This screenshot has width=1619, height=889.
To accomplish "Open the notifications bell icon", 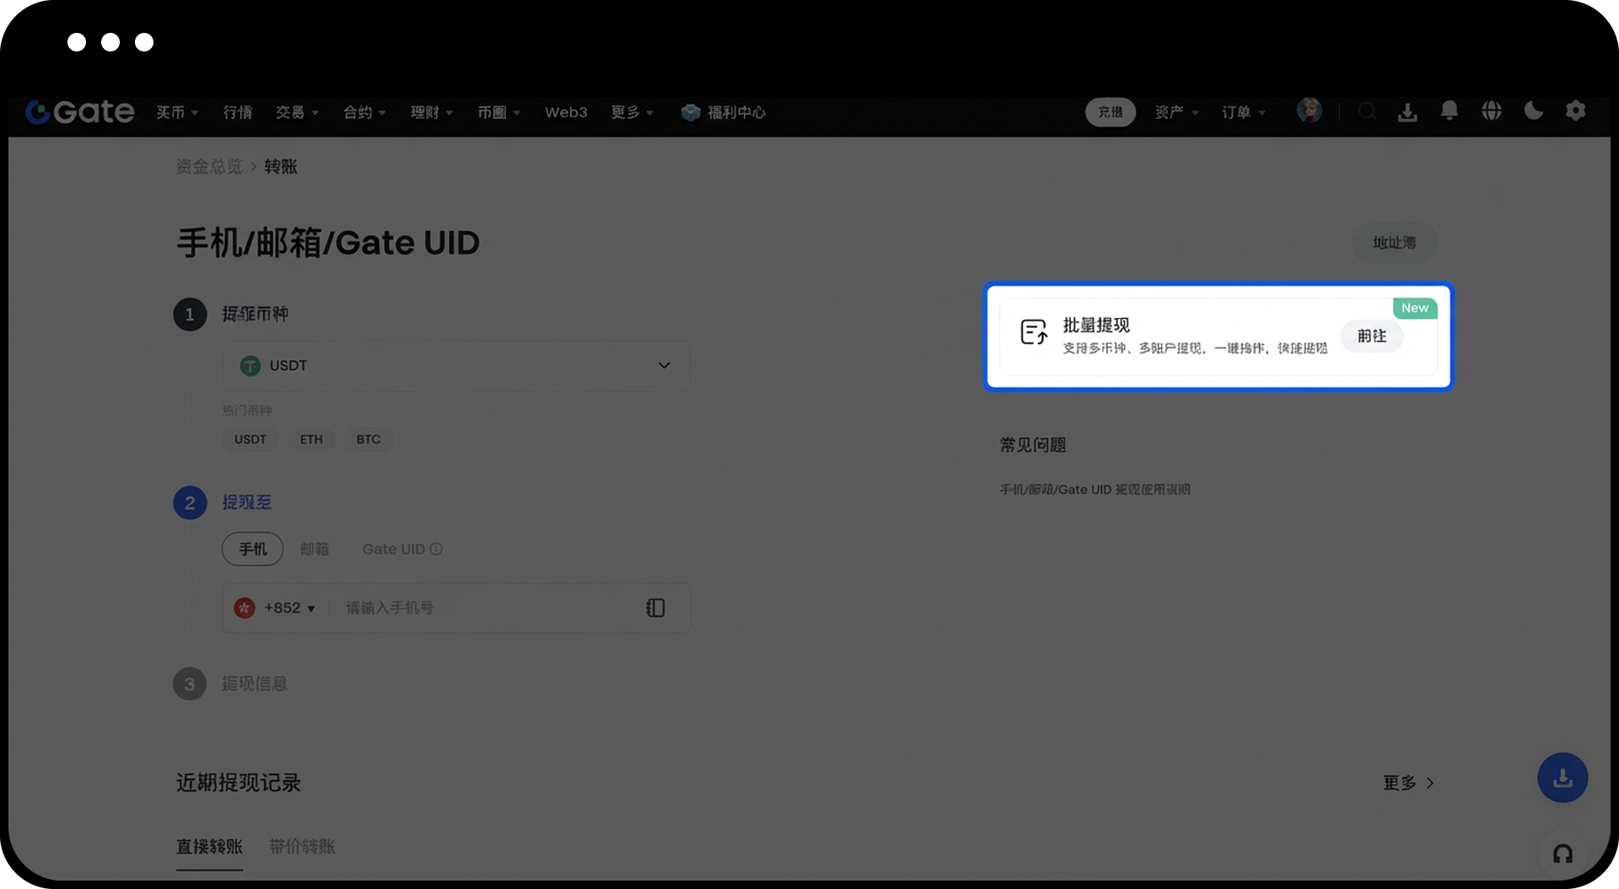I will 1450,111.
